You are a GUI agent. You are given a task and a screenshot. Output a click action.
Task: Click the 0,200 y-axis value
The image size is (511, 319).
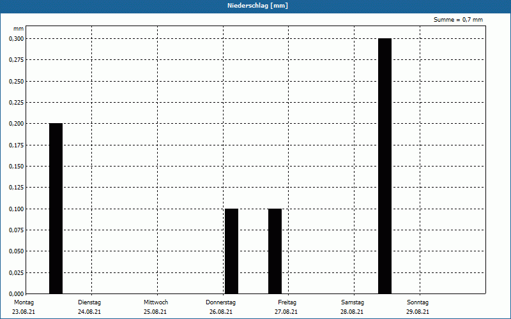coord(17,124)
